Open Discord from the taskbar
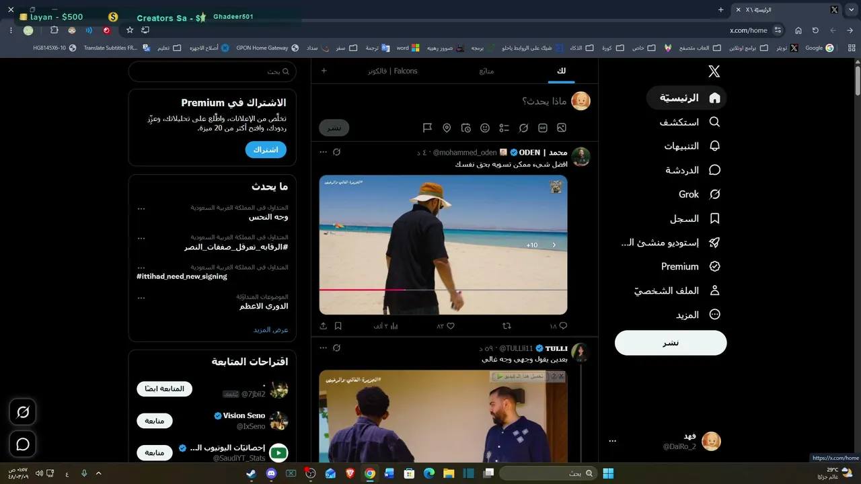The height and width of the screenshot is (484, 861). click(x=272, y=473)
